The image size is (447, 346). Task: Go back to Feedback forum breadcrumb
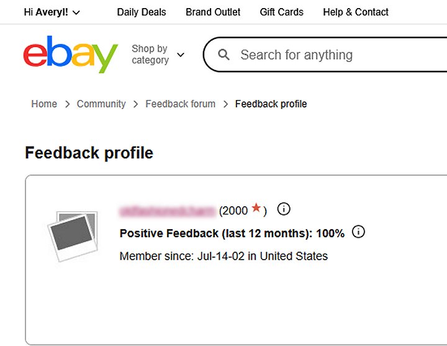pyautogui.click(x=180, y=104)
